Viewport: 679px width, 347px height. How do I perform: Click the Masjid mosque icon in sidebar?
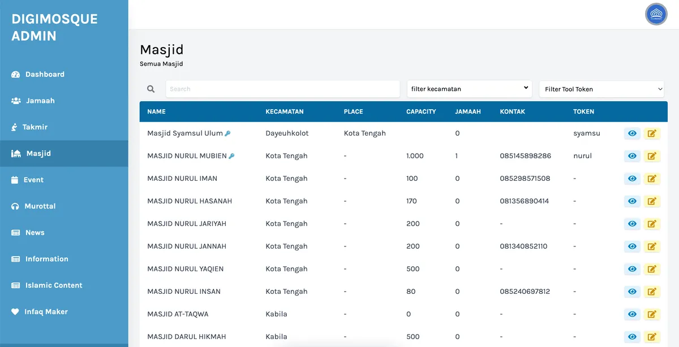click(x=16, y=153)
